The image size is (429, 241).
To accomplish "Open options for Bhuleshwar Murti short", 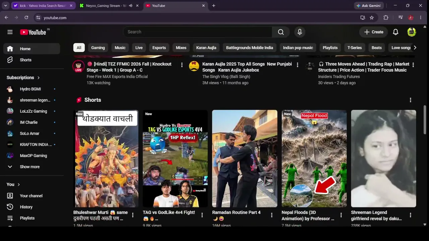I will pyautogui.click(x=133, y=215).
